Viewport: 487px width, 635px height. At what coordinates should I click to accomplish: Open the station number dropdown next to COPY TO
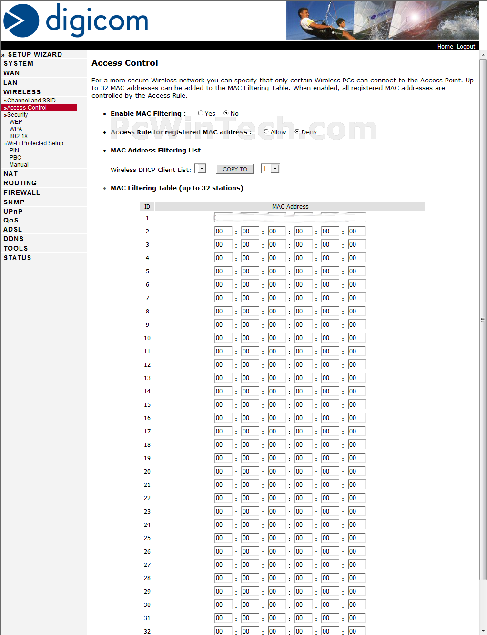[x=270, y=169]
